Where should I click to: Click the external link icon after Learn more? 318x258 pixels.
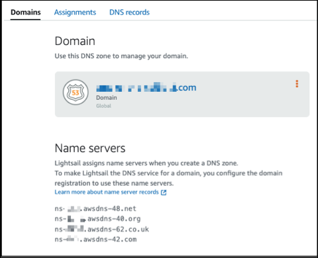(x=164, y=193)
